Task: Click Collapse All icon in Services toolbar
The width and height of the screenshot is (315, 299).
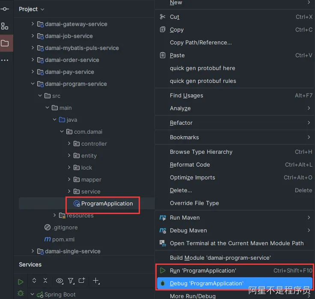Action: [x=45, y=281]
